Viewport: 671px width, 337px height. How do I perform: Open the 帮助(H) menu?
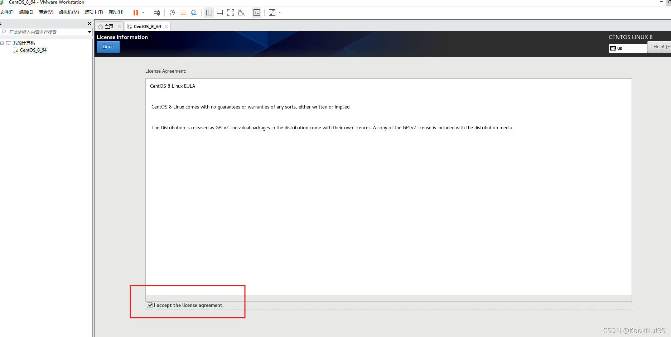click(x=116, y=12)
